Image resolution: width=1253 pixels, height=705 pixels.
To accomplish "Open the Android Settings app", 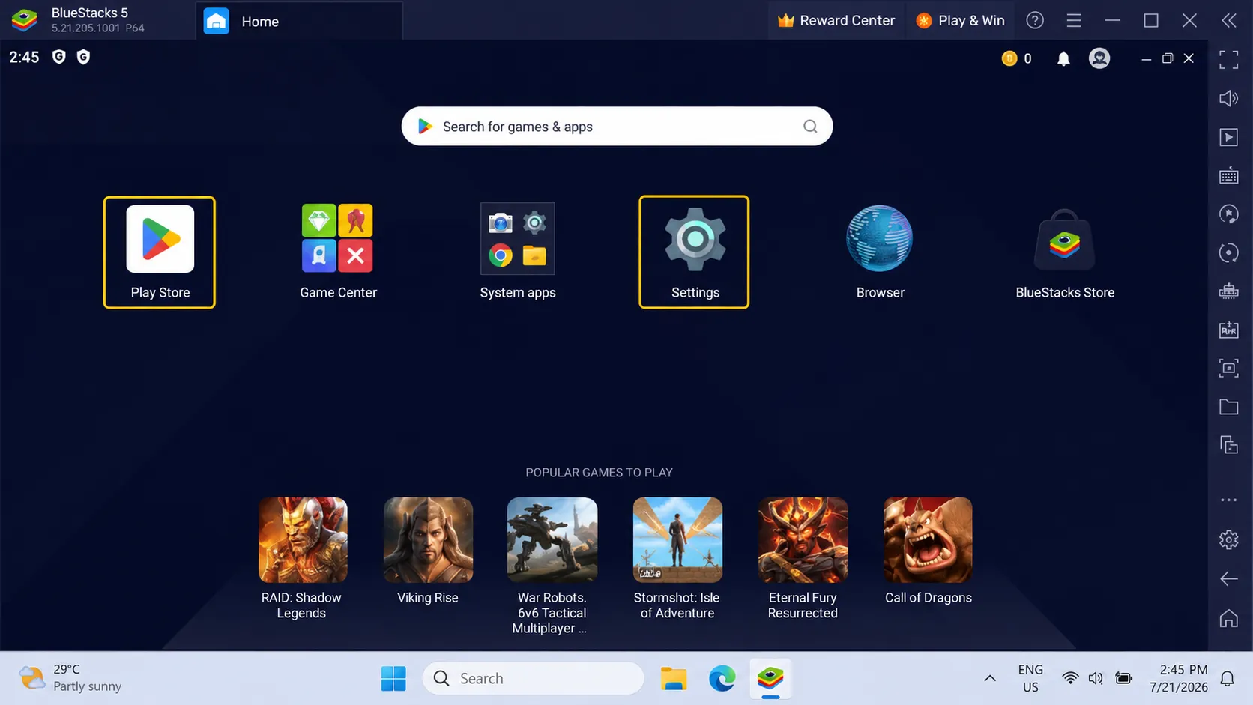I will [694, 252].
